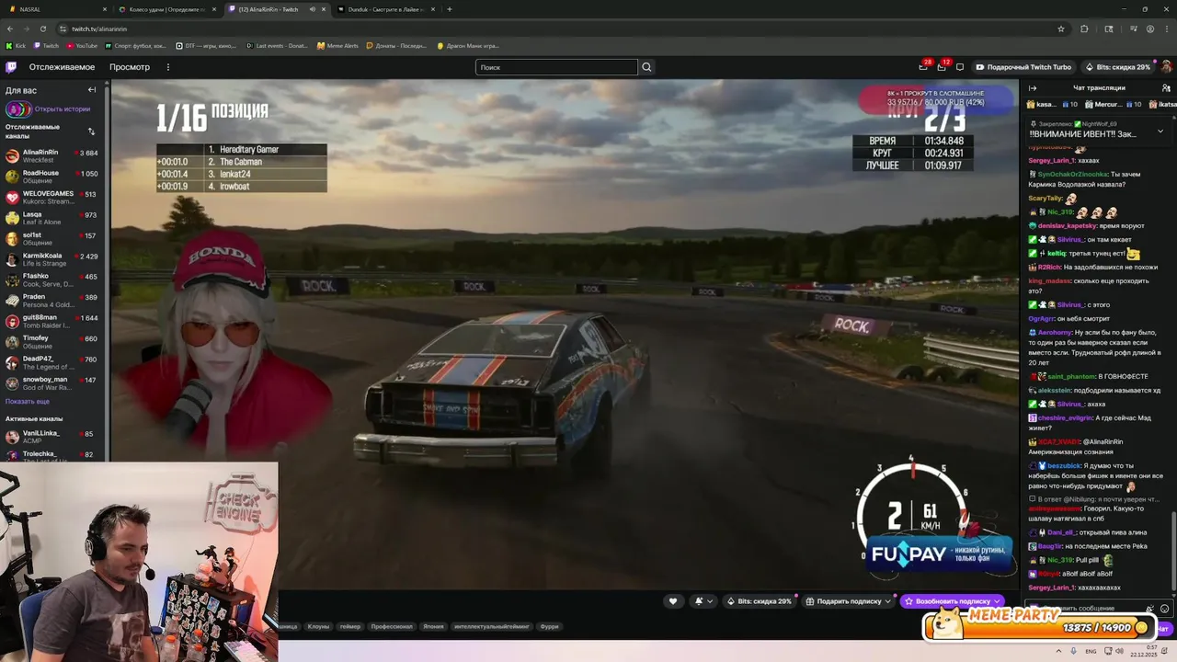
Task: Click Bits discount 29% below player
Action: coord(760,601)
